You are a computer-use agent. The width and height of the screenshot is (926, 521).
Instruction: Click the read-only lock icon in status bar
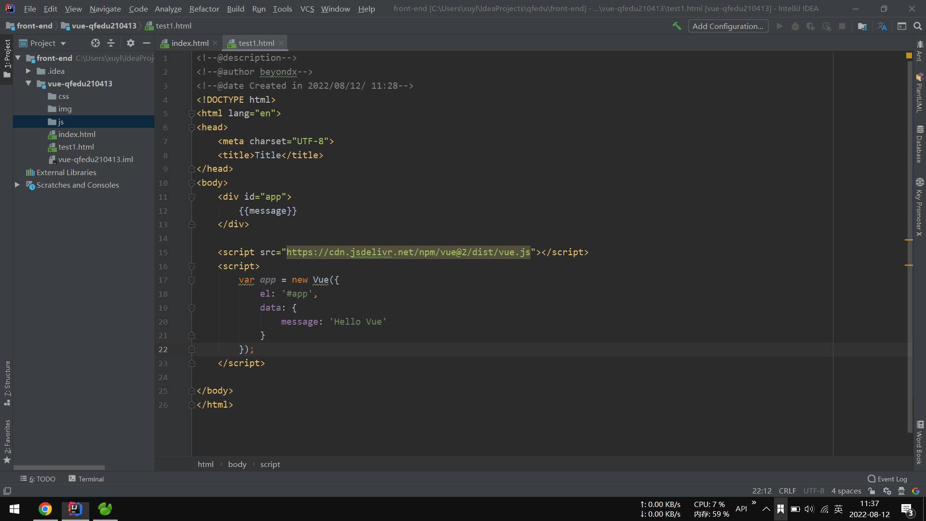(872, 491)
